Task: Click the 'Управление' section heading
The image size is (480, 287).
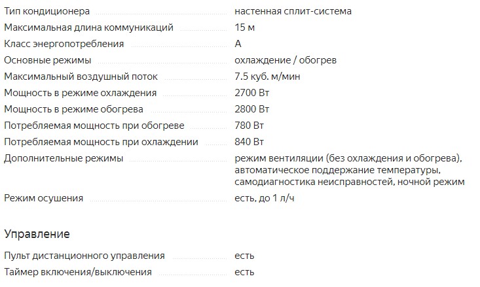Action: point(37,233)
